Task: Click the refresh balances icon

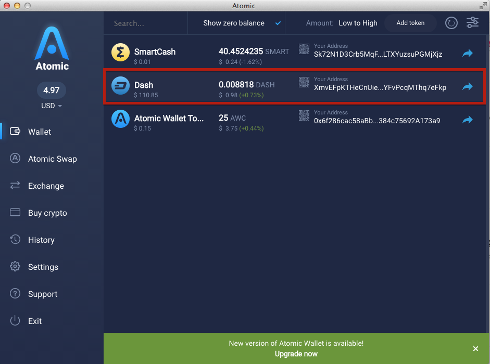Action: (x=451, y=23)
